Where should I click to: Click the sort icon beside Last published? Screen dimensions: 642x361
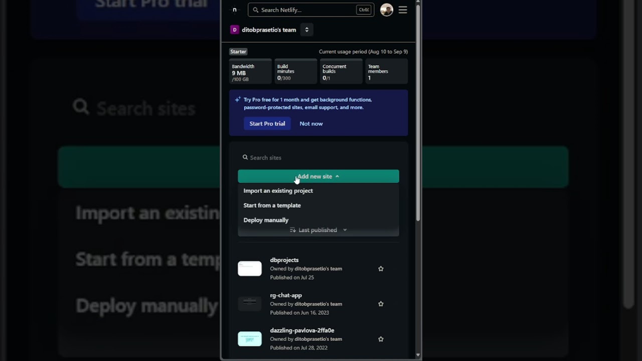point(293,230)
